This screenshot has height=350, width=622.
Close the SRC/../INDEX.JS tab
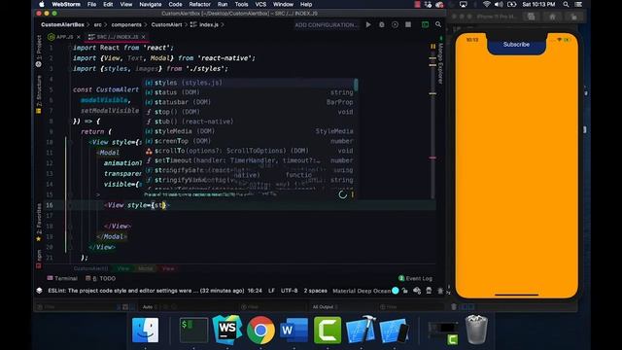point(144,37)
